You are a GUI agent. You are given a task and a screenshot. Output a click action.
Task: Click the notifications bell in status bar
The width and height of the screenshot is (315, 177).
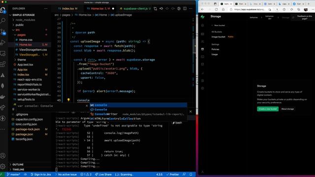pos(191,175)
